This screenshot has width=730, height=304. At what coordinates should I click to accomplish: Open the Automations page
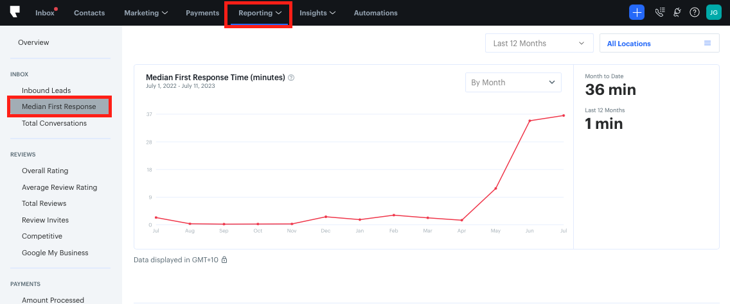coord(375,13)
